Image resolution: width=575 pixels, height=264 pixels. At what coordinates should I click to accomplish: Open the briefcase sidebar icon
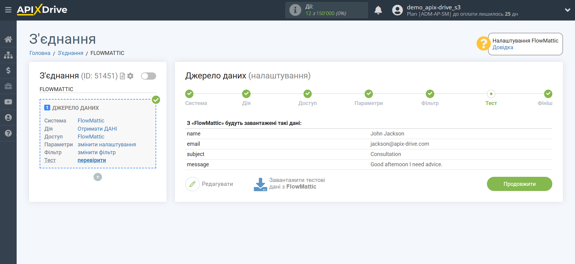coord(8,86)
